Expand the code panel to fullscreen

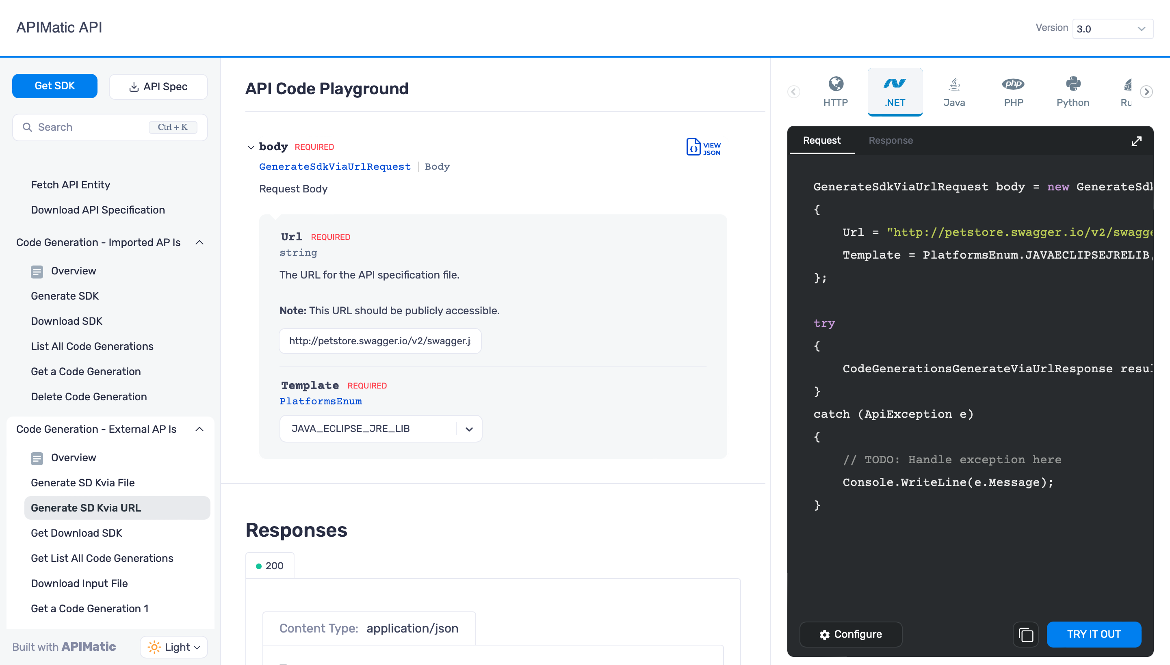pyautogui.click(x=1136, y=141)
